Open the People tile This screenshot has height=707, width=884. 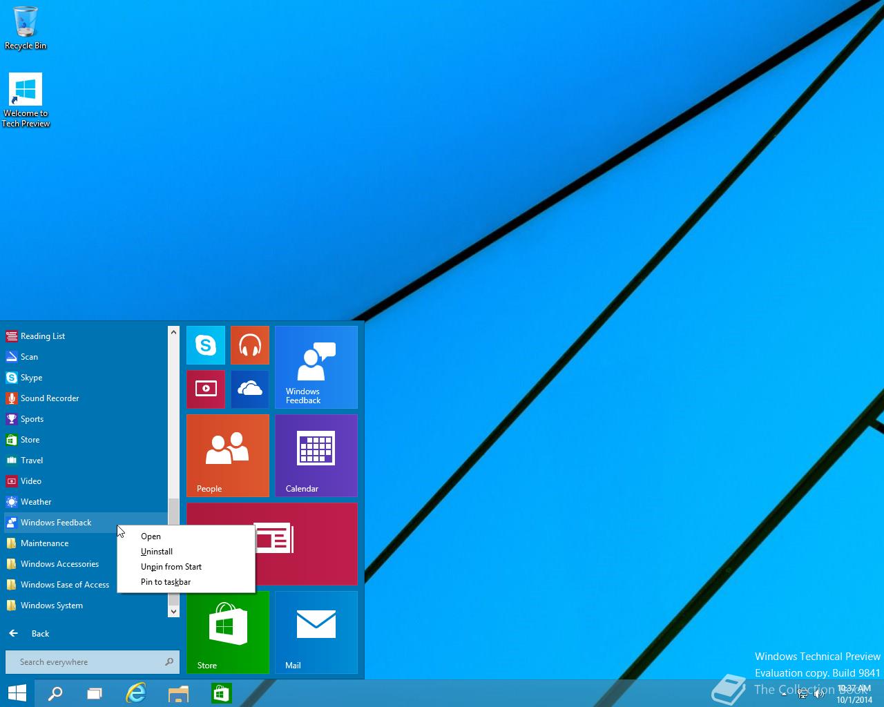click(228, 456)
